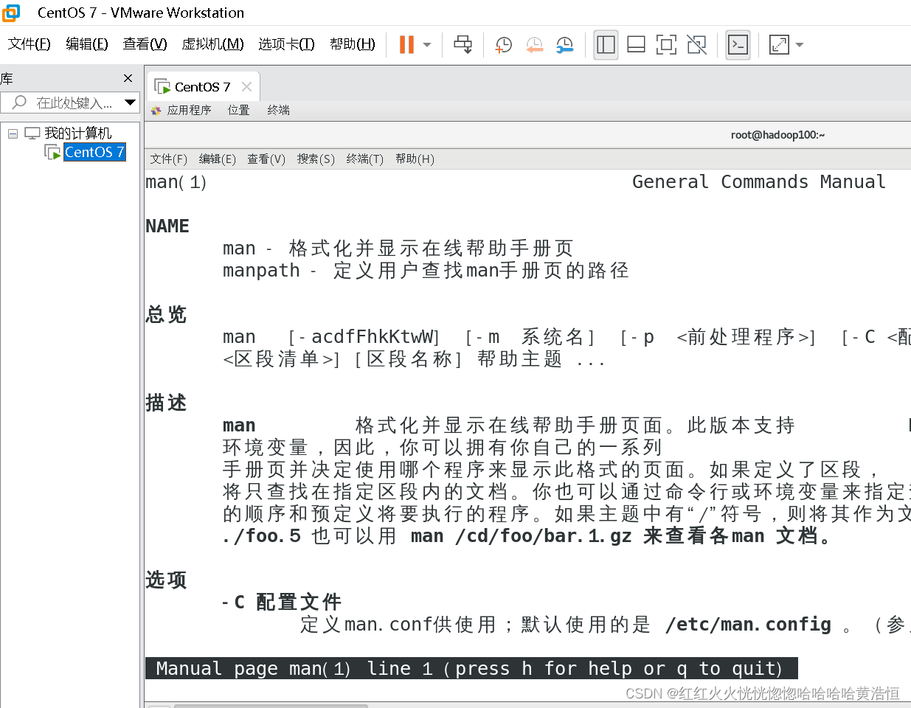
Task: Enter full screen mode
Action: point(666,44)
